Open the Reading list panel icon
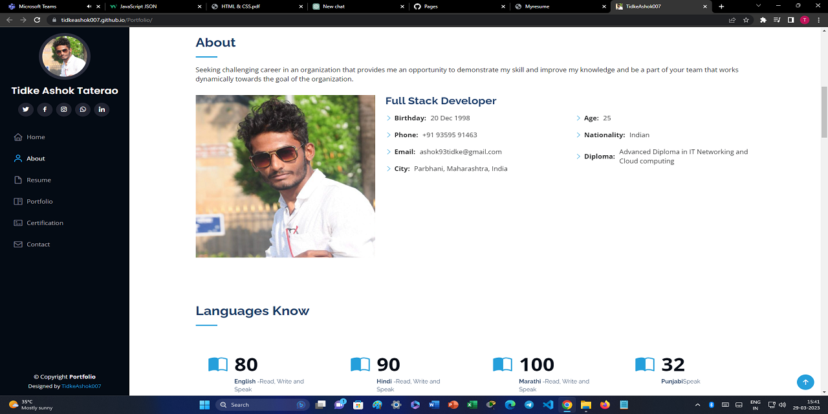This screenshot has height=414, width=828. coord(776,20)
